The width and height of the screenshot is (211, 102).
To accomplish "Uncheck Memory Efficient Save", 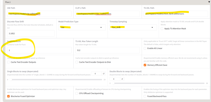I will tap(145, 65).
